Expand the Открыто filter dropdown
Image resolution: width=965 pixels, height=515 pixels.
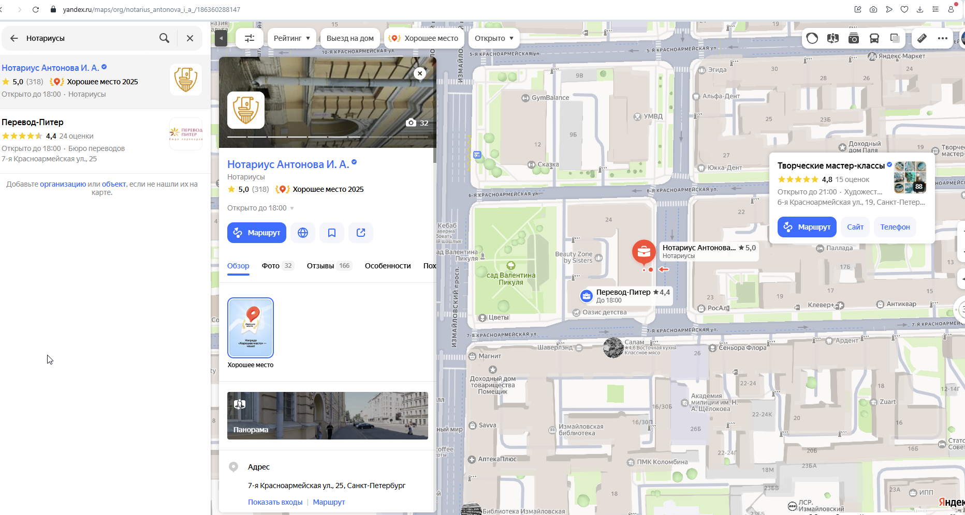click(x=494, y=38)
